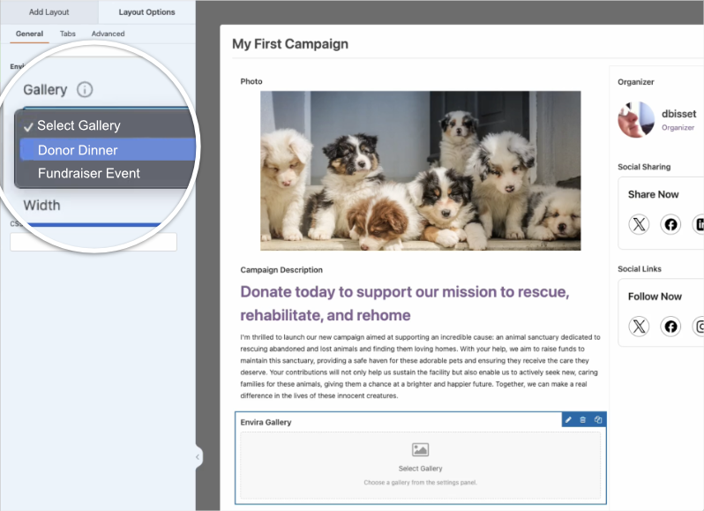Click the Gallery info icon
Screen dimensions: 704x511
(85, 89)
